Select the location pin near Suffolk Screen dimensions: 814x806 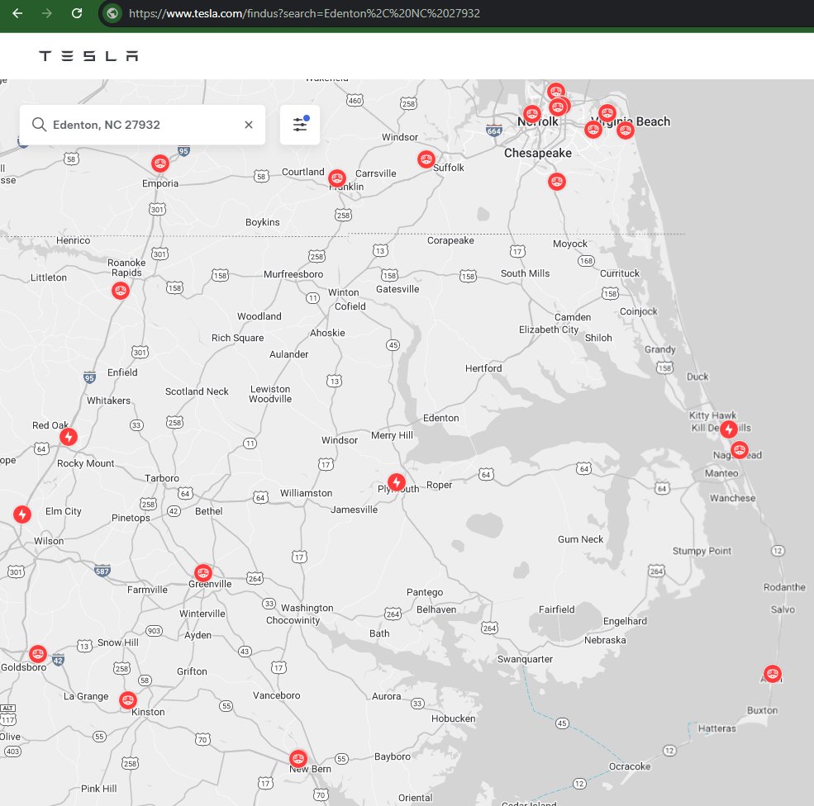[426, 159]
